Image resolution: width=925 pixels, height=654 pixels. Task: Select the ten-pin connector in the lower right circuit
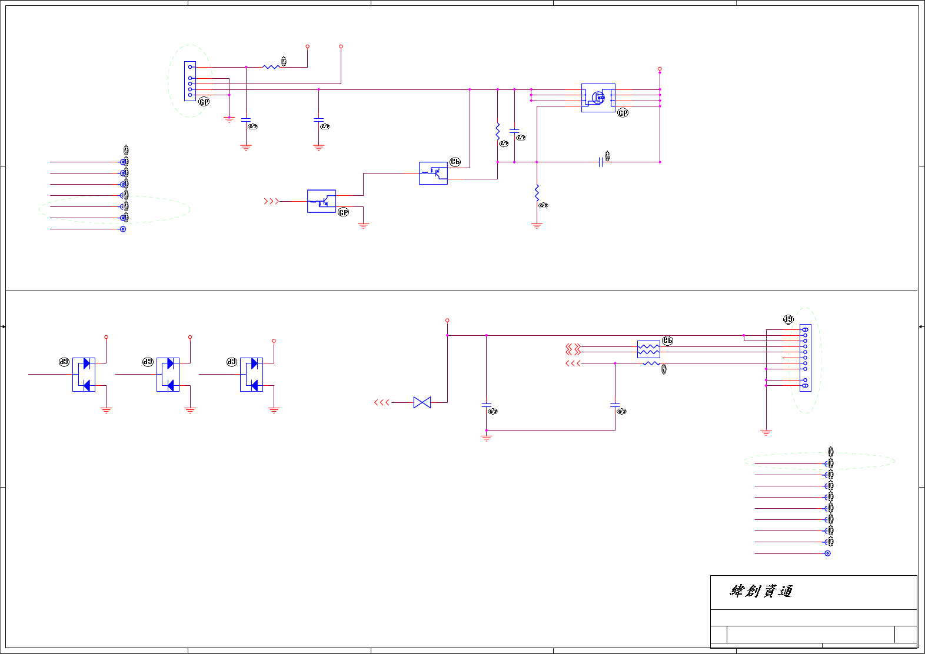point(805,358)
